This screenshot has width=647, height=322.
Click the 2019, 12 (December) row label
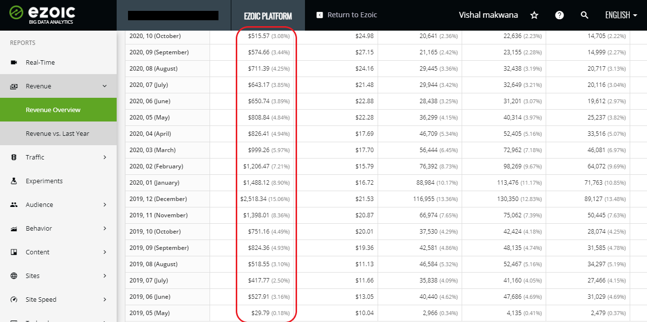click(158, 199)
